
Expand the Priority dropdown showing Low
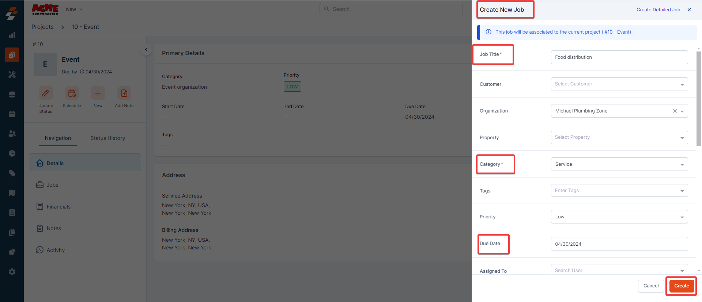619,217
